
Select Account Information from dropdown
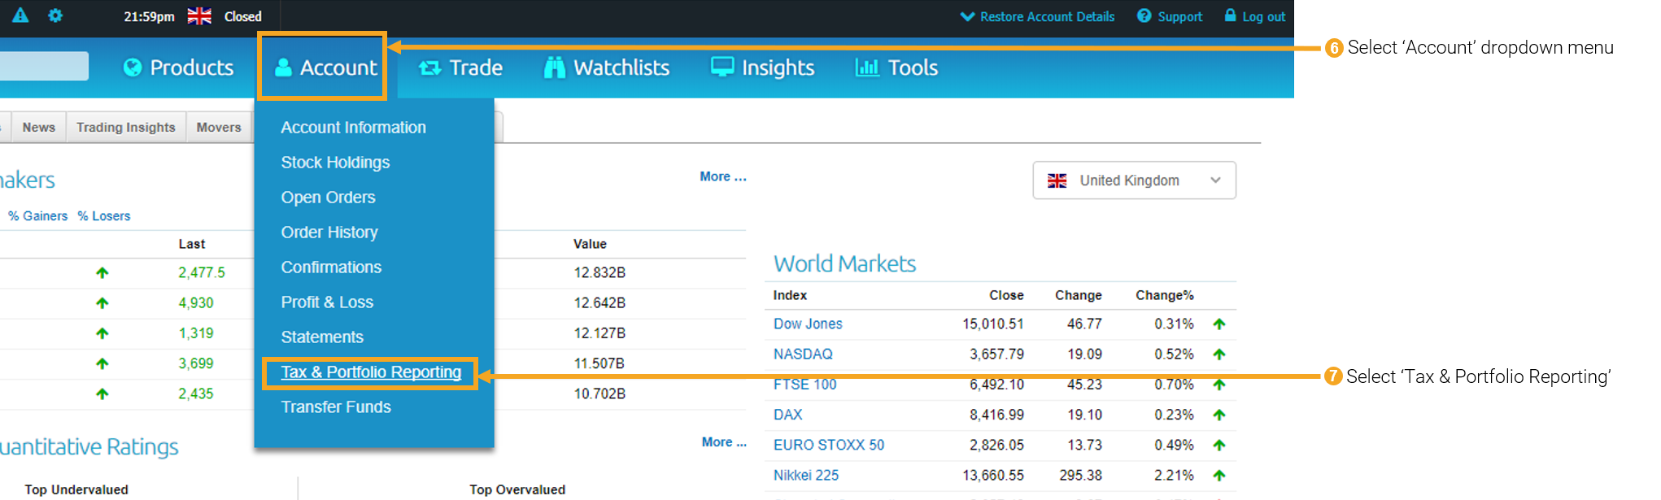[x=353, y=128]
